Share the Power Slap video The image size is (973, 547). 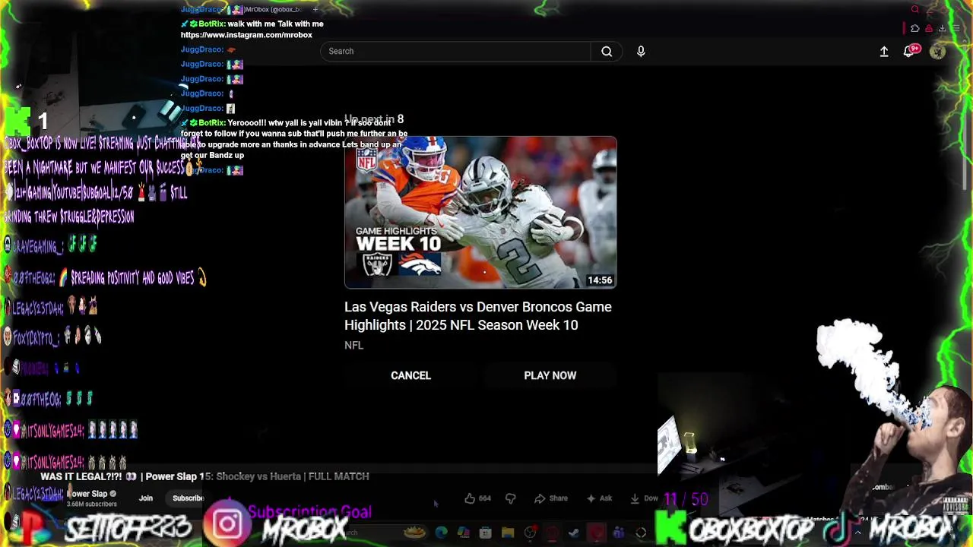551,498
